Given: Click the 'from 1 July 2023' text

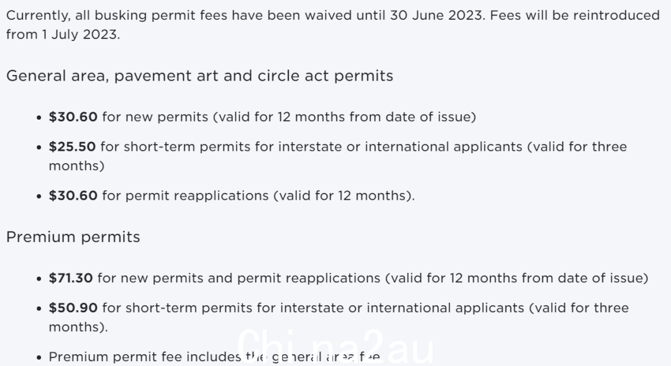Looking at the screenshot, I should pos(63,34).
